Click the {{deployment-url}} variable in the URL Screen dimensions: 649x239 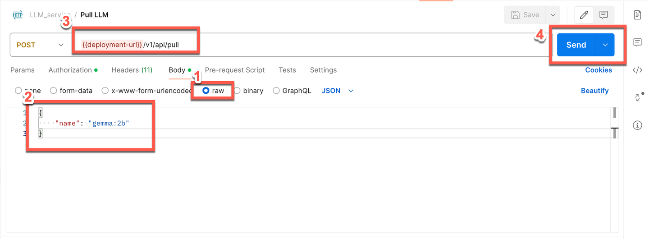[x=112, y=45]
